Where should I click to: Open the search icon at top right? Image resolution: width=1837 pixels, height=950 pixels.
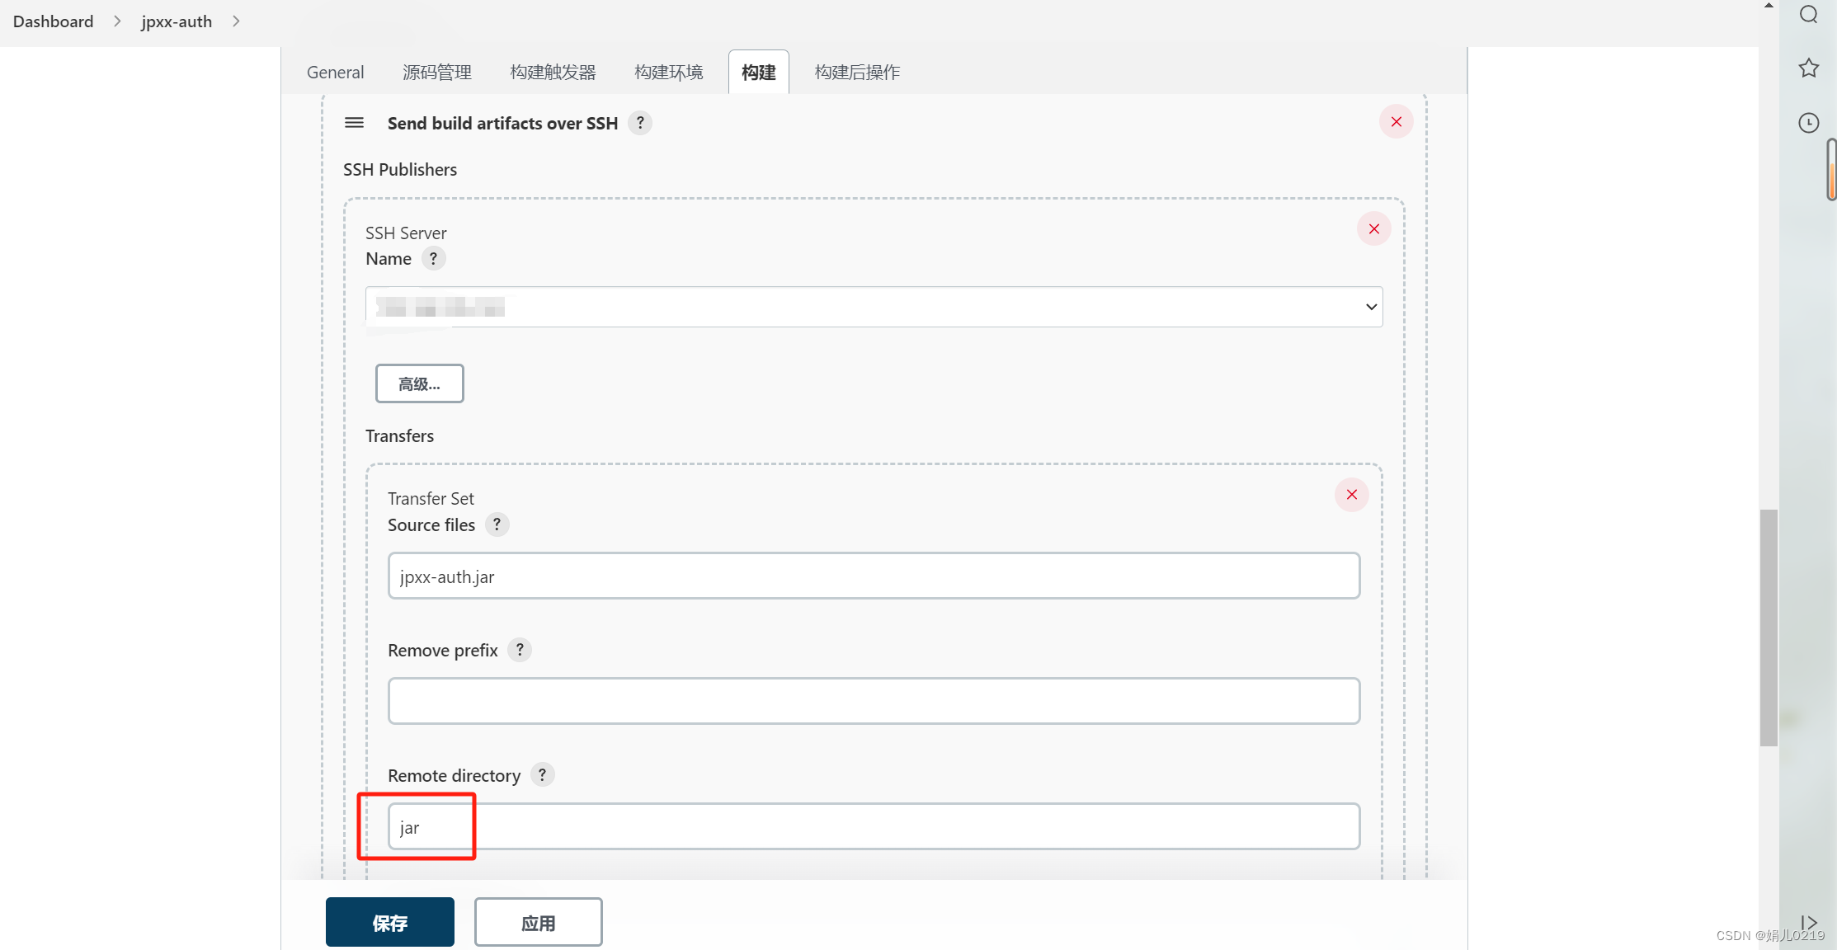1808,14
